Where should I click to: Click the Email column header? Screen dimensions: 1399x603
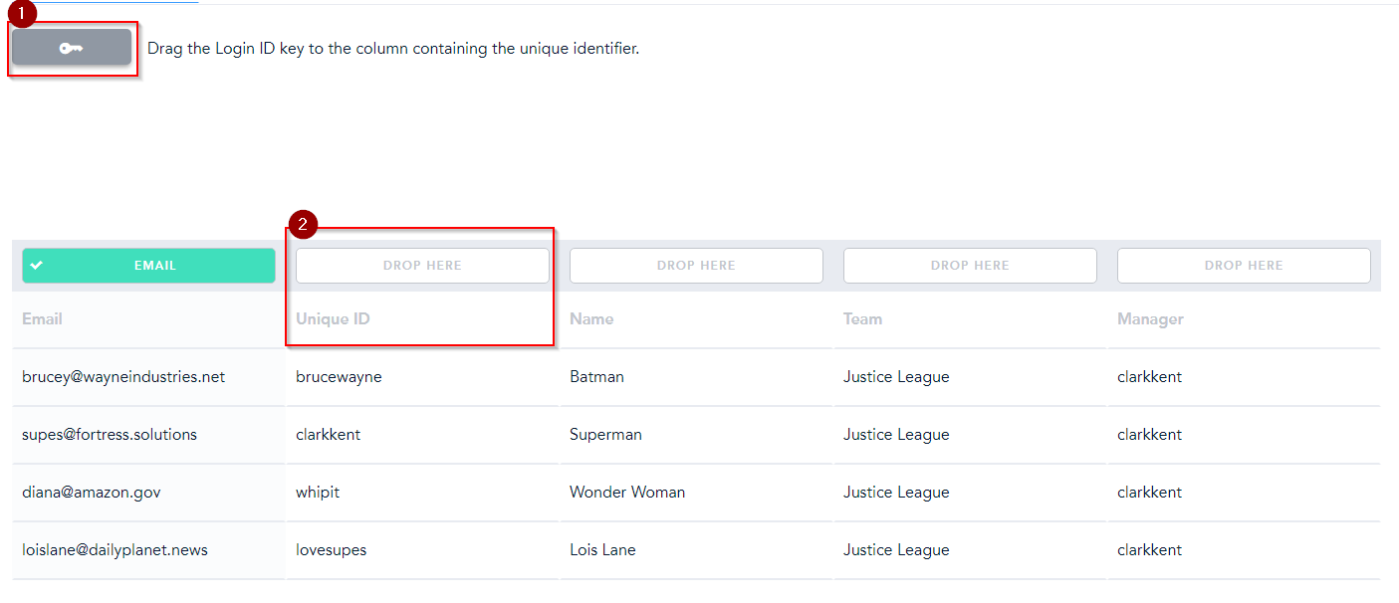click(42, 319)
